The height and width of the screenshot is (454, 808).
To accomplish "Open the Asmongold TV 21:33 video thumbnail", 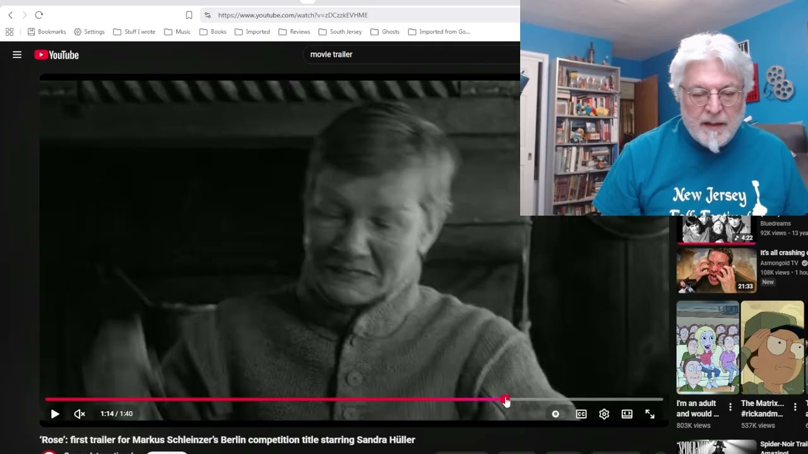I will point(716,271).
